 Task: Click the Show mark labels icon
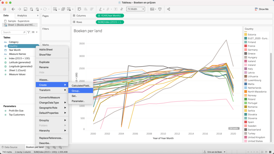tap(116, 9)
